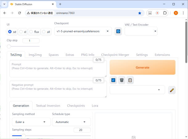Select the xl UI radio option
This screenshot has height=139, width=188.
point(23,32)
